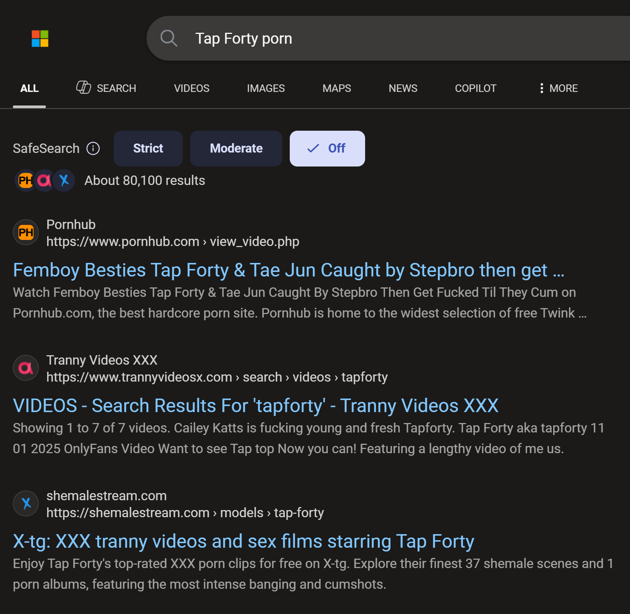Image resolution: width=630 pixels, height=614 pixels.
Task: Click the pink icon beside the results count
Action: [44, 180]
